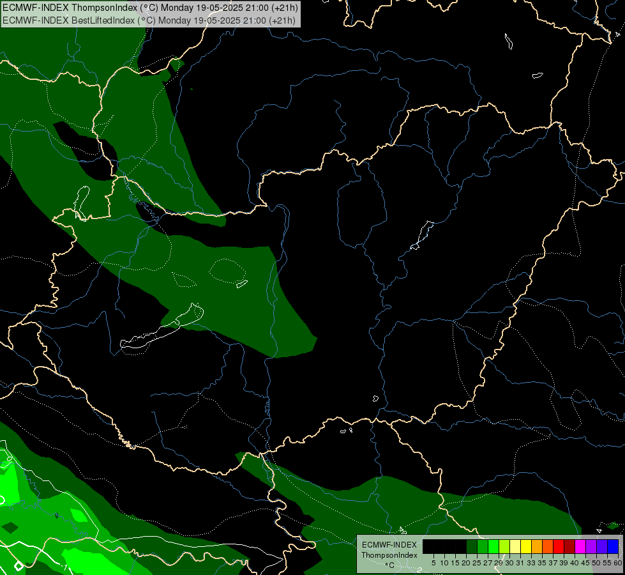Screen dimensions: 625x575
Task: Click the legend tick value 29
Action: [499, 563]
